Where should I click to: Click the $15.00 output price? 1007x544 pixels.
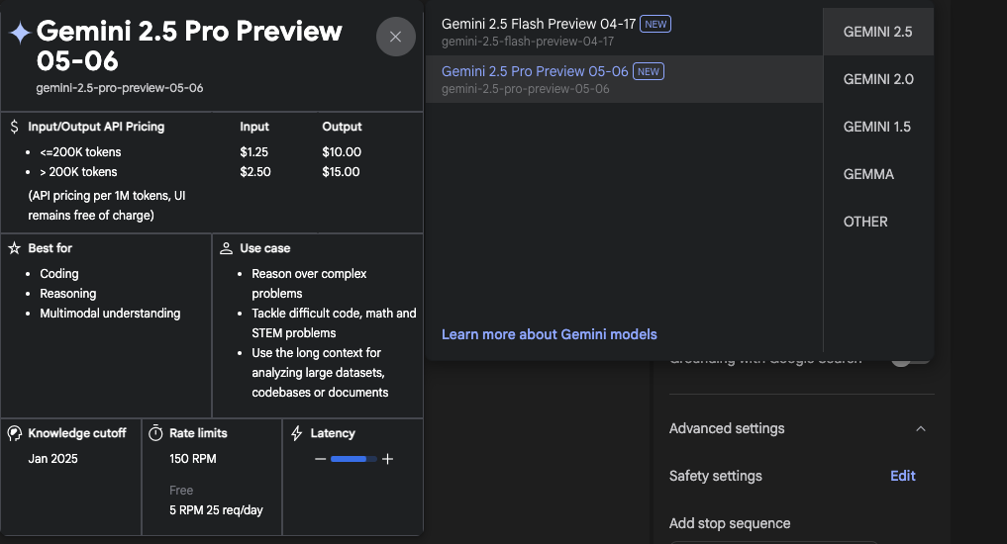point(341,172)
